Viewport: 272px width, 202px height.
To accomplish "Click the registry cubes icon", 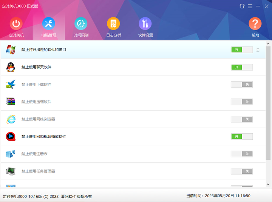I will point(11,154).
